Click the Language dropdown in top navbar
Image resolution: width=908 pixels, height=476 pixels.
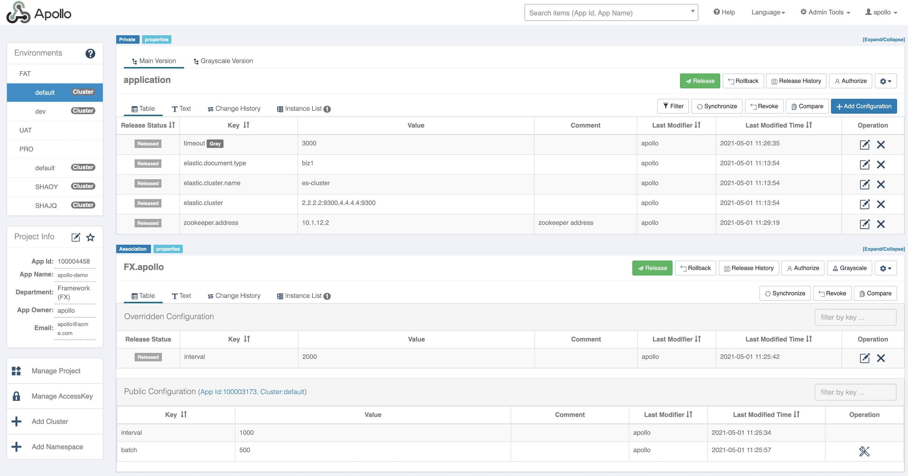(769, 12)
